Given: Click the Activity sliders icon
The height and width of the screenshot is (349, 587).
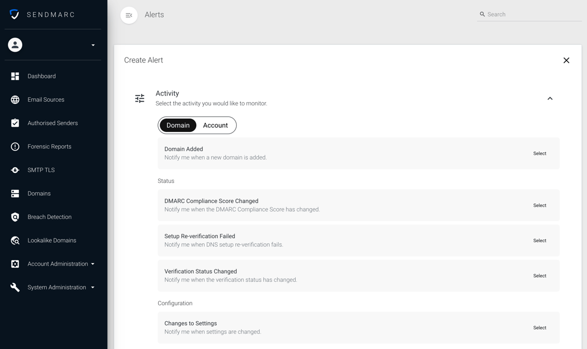Looking at the screenshot, I should [x=139, y=98].
